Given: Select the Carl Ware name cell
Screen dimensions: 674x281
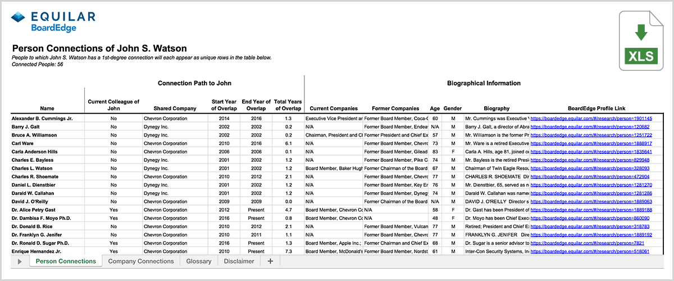Looking at the screenshot, I should click(47, 144).
